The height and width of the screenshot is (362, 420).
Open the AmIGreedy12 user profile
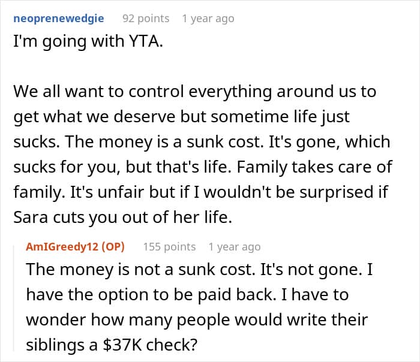[x=61, y=246]
